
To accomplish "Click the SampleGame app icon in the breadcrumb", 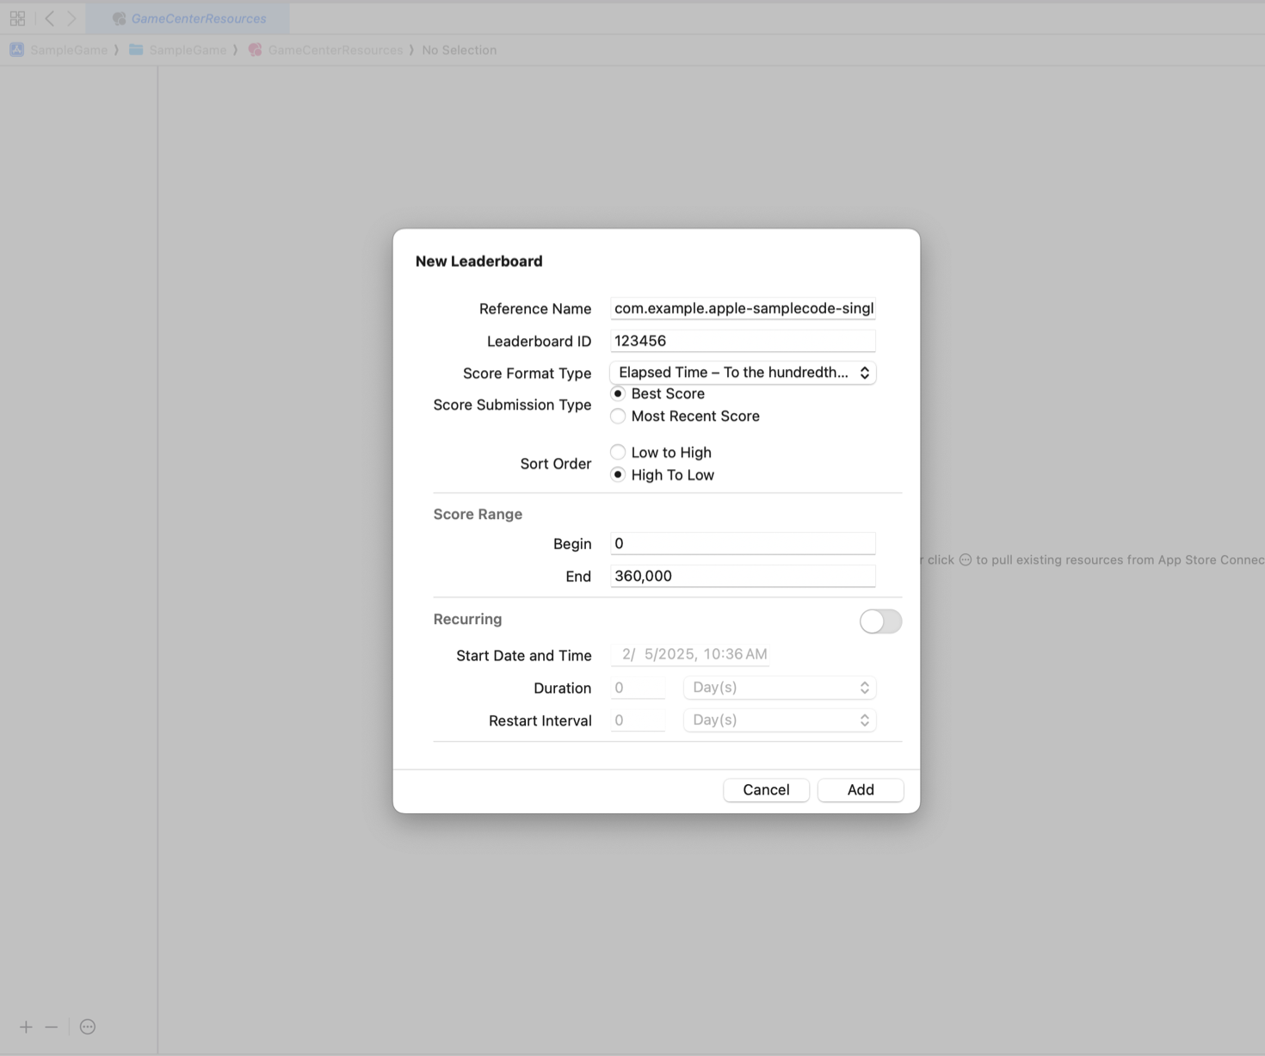I will 15,49.
